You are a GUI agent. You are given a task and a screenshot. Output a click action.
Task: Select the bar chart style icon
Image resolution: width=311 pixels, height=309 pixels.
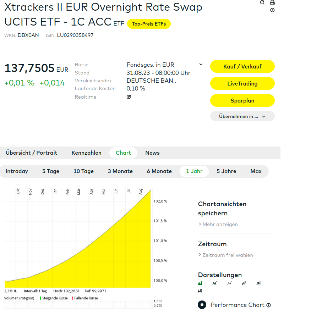244,283
